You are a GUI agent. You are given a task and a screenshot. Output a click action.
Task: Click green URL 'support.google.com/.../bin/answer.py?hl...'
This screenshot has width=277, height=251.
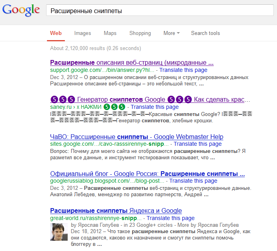click(102, 70)
